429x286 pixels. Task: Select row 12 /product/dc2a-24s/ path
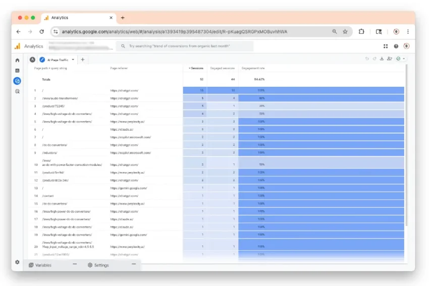pyautogui.click(x=56, y=181)
